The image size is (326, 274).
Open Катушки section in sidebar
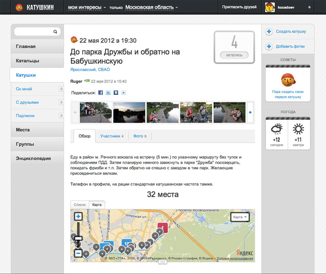(x=37, y=75)
